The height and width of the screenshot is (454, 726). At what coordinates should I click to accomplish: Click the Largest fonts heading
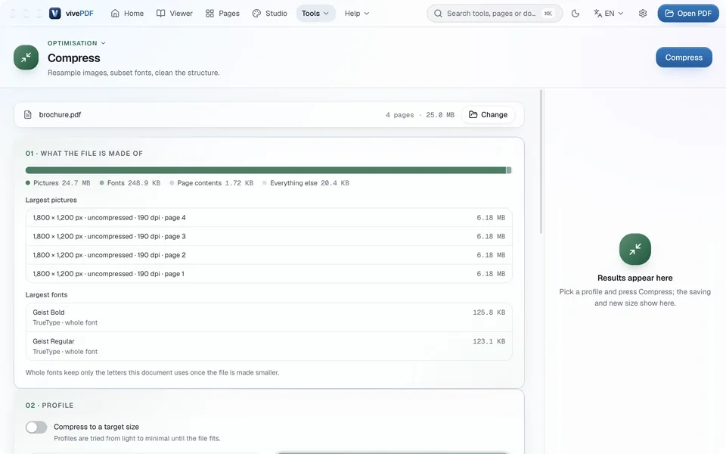(46, 294)
